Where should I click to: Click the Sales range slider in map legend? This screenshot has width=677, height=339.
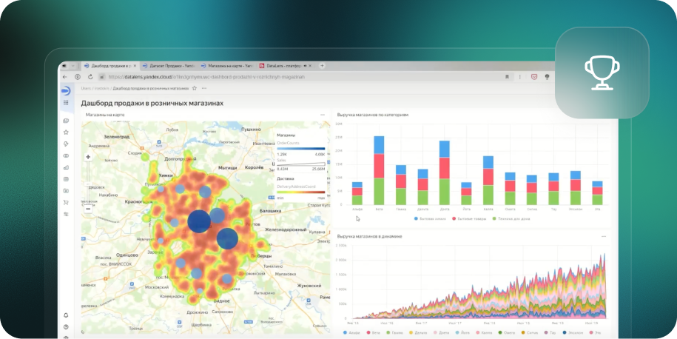click(300, 164)
